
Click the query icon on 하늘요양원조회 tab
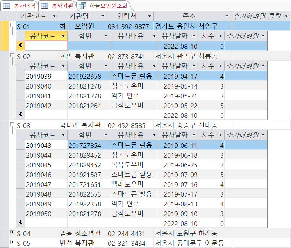coord(82,5)
